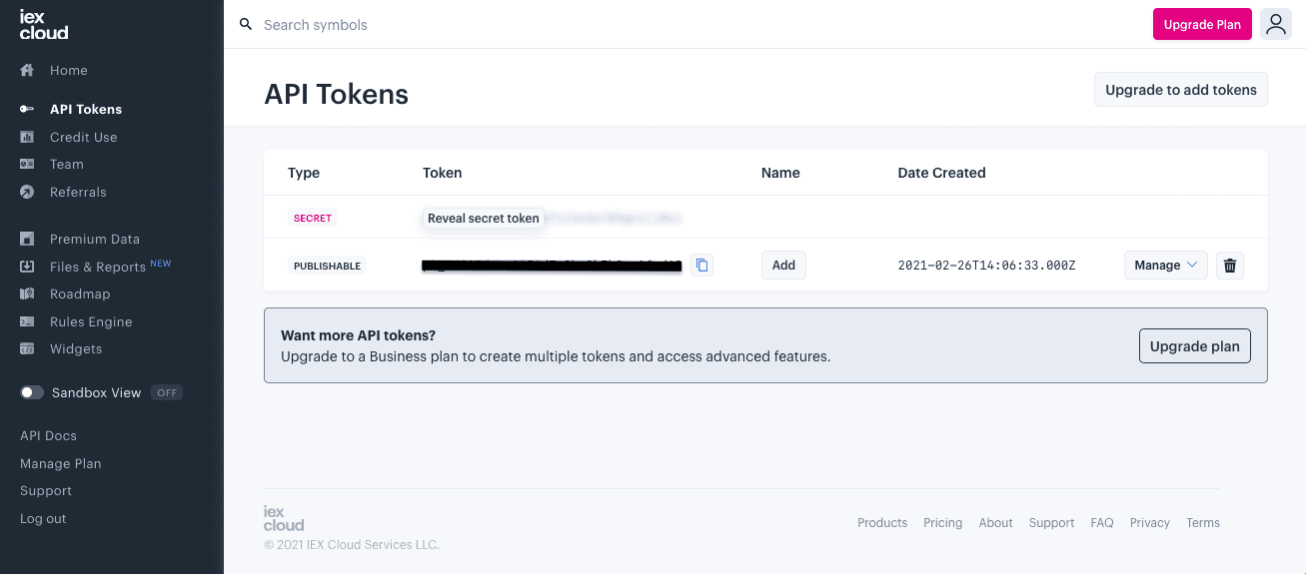Viewport: 1306px width, 574px height.
Task: Click Upgrade to add tokens button
Action: [1180, 90]
